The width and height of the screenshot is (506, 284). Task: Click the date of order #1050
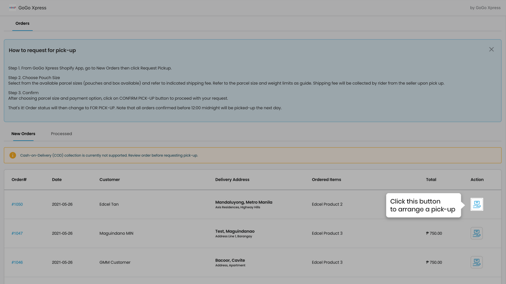click(62, 204)
